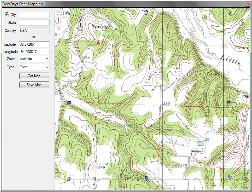Pan the map southwest with the bottom-left arrow

(x=68, y=179)
